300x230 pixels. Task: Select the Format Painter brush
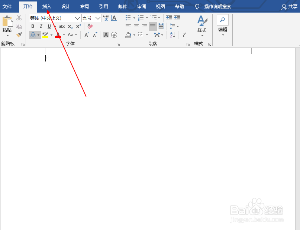coord(19,35)
